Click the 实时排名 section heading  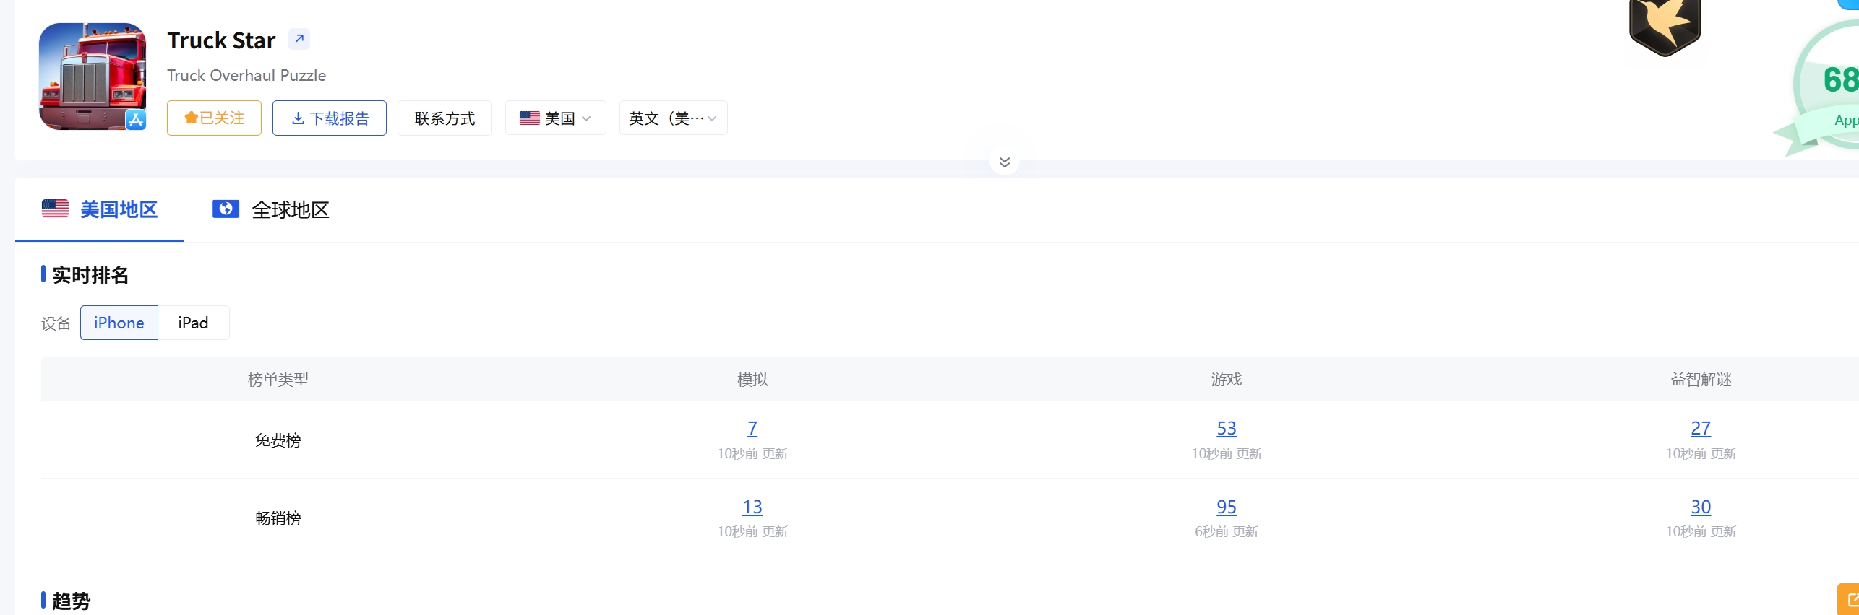point(90,275)
